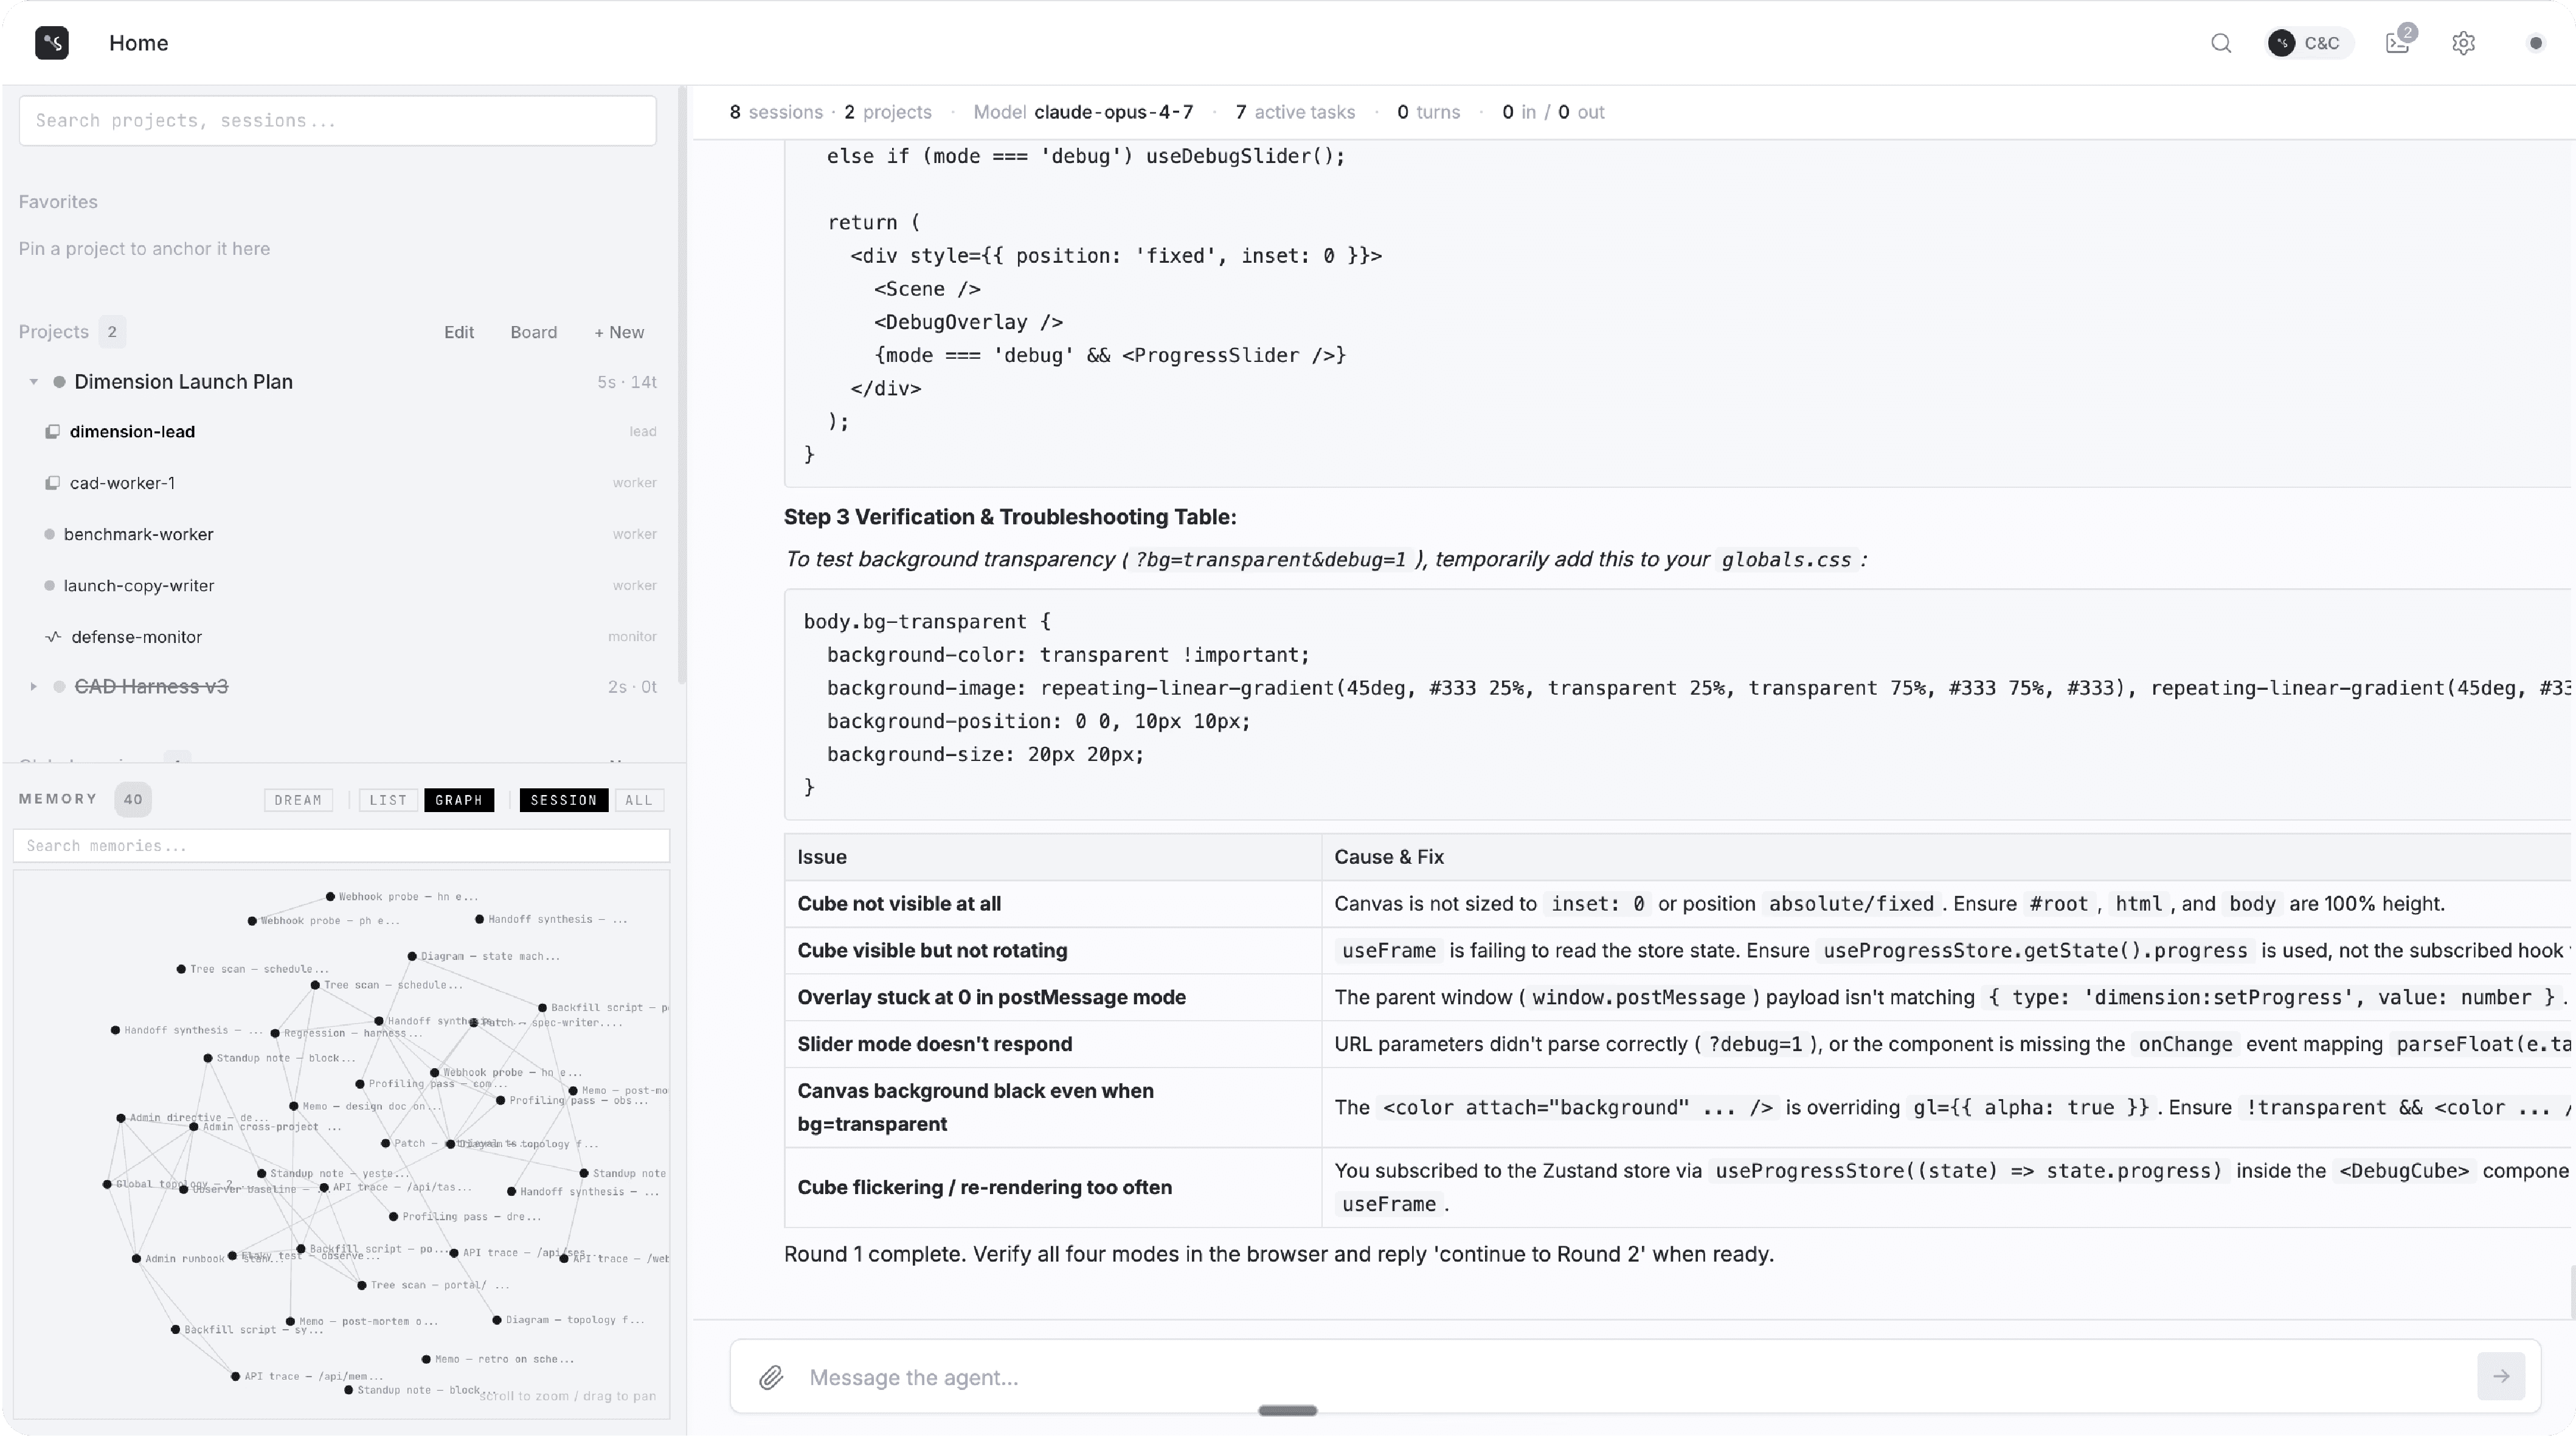Viewport: 2576px width, 1438px height.
Task: Focus the Search memories input field
Action: tap(341, 846)
